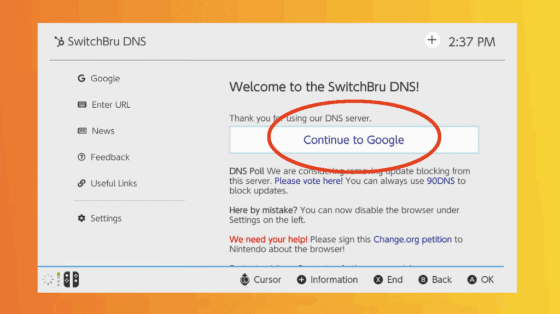The image size is (560, 314).
Task: Click the question mark icon beside Feedback
Action: click(81, 157)
